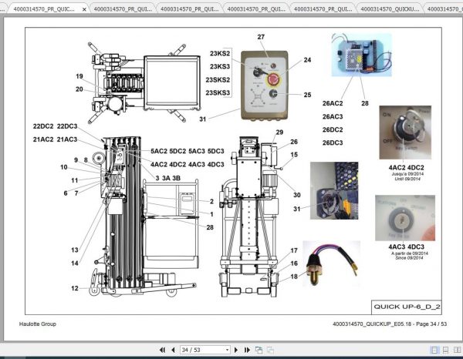Click part label 23KS3
463x359 pixels.
pos(220,66)
